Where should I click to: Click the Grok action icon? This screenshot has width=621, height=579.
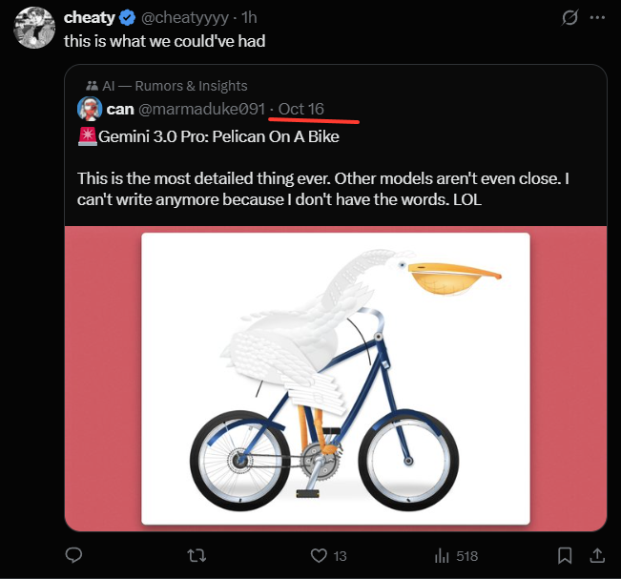click(570, 18)
